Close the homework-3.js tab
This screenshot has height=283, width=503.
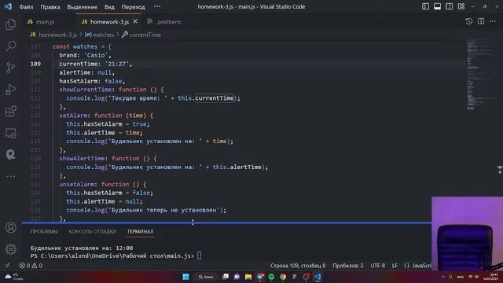pos(135,21)
